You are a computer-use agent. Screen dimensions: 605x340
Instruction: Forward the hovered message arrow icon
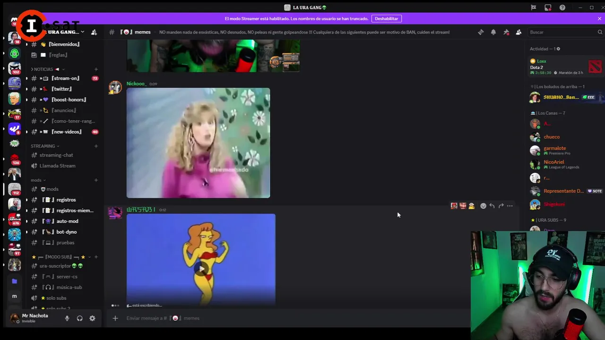pos(501,206)
